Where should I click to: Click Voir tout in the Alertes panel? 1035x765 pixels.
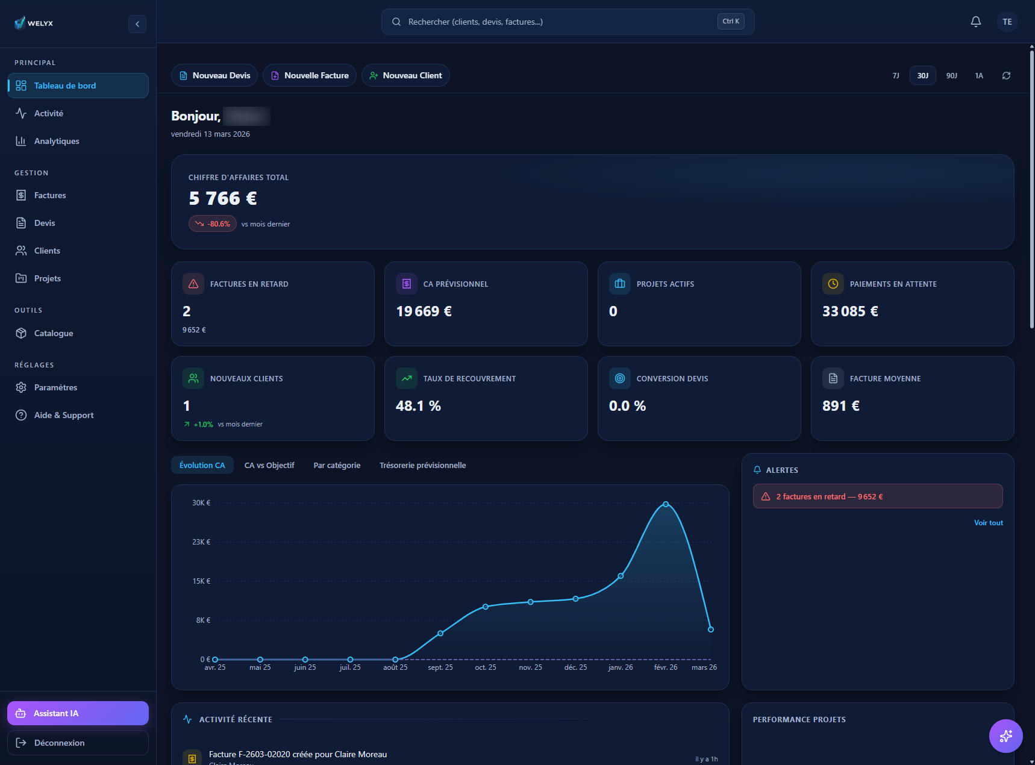[x=988, y=522]
